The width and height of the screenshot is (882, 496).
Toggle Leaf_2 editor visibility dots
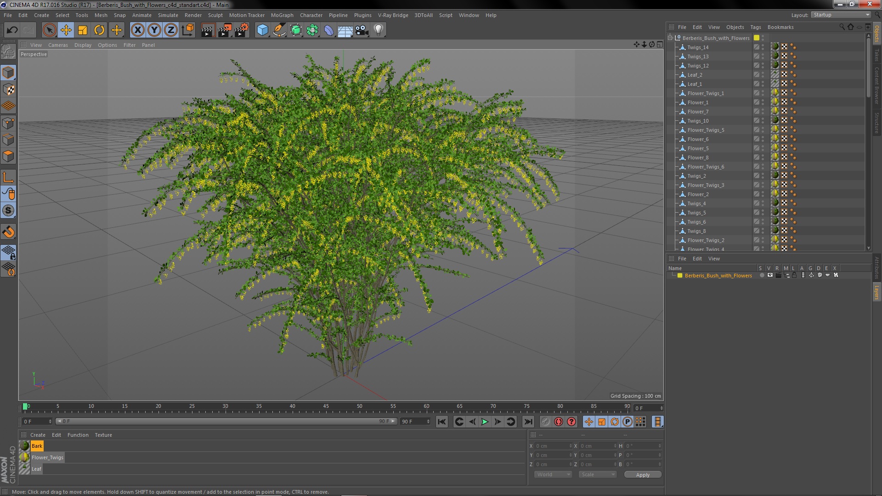(763, 75)
